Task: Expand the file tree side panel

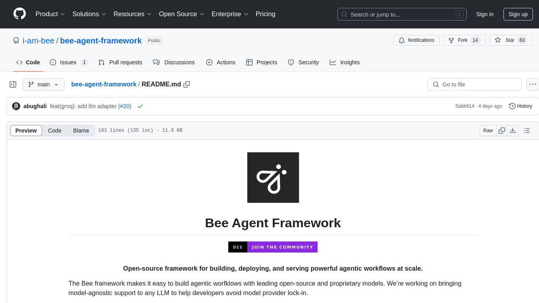Action: click(x=13, y=84)
